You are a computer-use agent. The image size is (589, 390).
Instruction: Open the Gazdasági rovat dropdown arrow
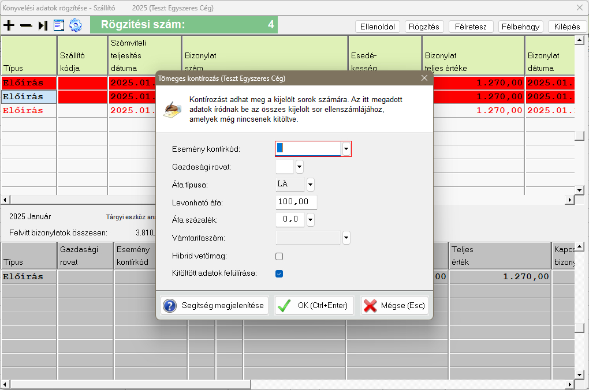pos(299,167)
